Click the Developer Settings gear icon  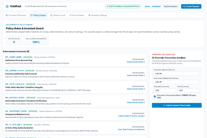pyautogui.click(x=89, y=15)
